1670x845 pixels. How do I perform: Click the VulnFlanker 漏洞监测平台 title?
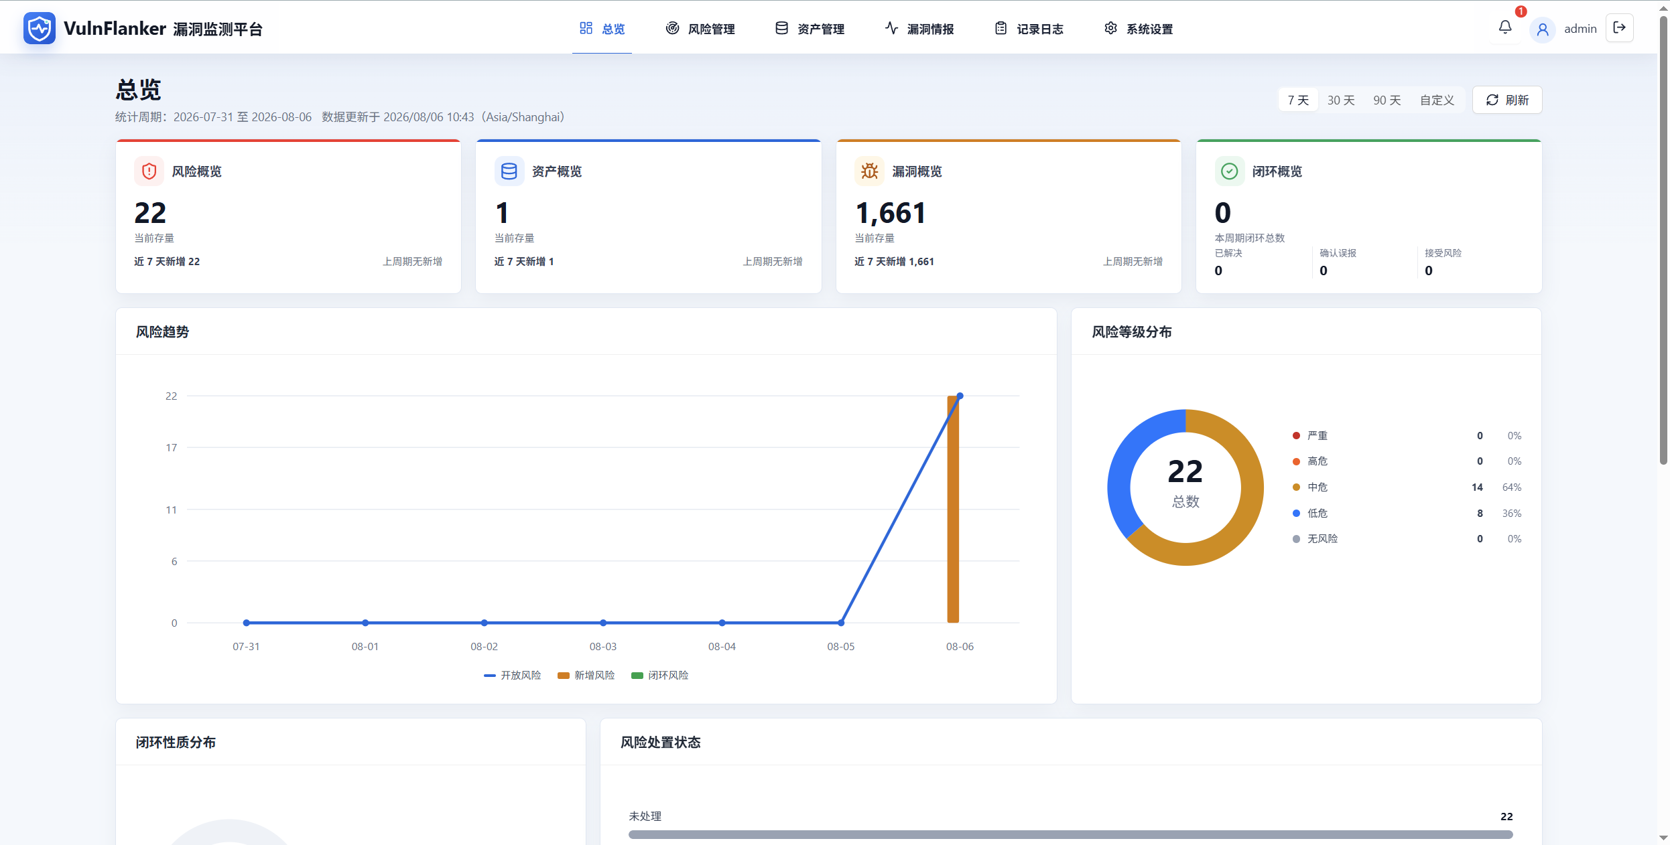coord(164,29)
